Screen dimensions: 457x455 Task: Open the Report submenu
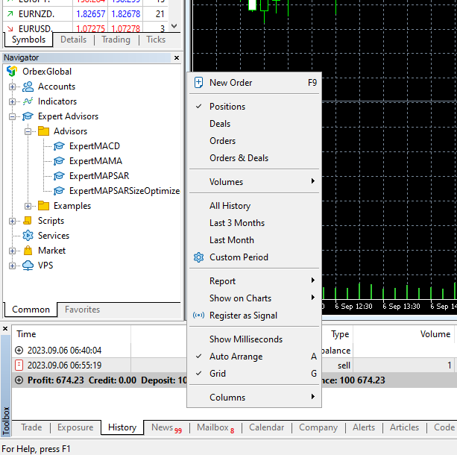click(x=254, y=281)
